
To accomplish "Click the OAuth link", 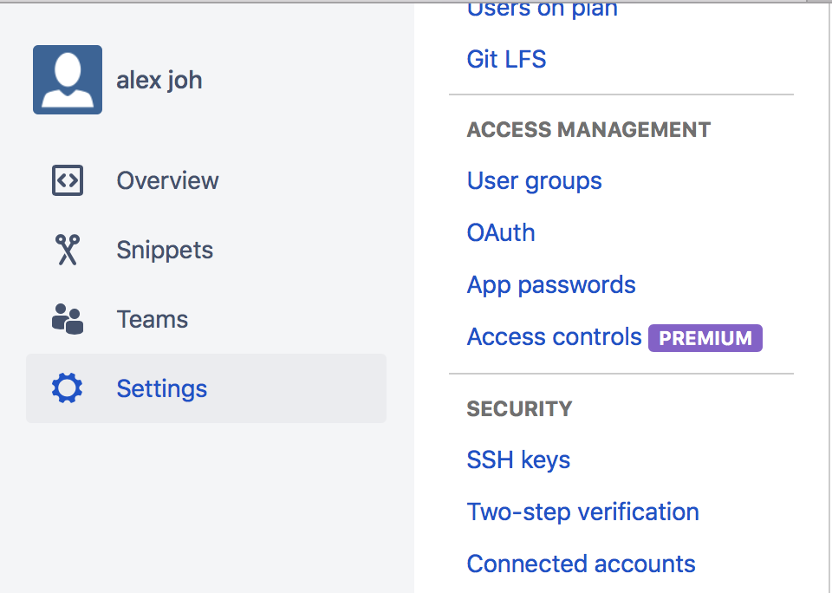I will tap(500, 232).
